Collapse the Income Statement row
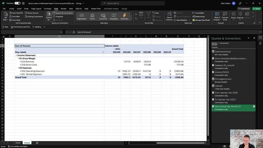This screenshot has width=263, height=148. (16, 55)
